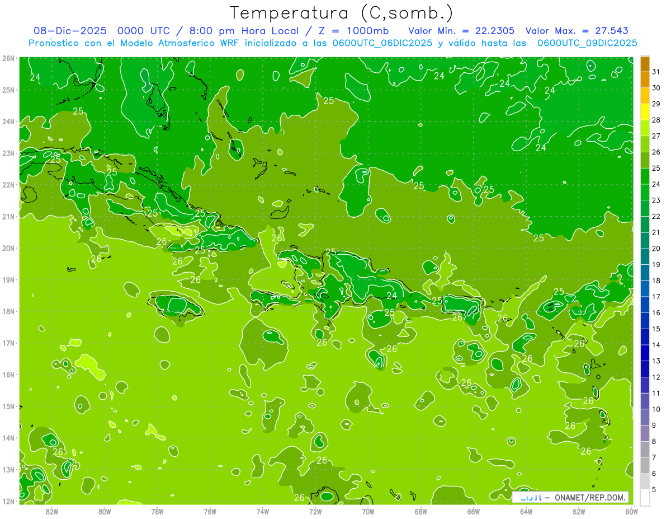Click the legend scale label 15
671x519 pixels.
point(656,329)
